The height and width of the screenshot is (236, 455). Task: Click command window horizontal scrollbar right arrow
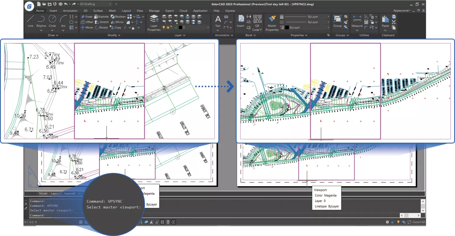(418, 215)
